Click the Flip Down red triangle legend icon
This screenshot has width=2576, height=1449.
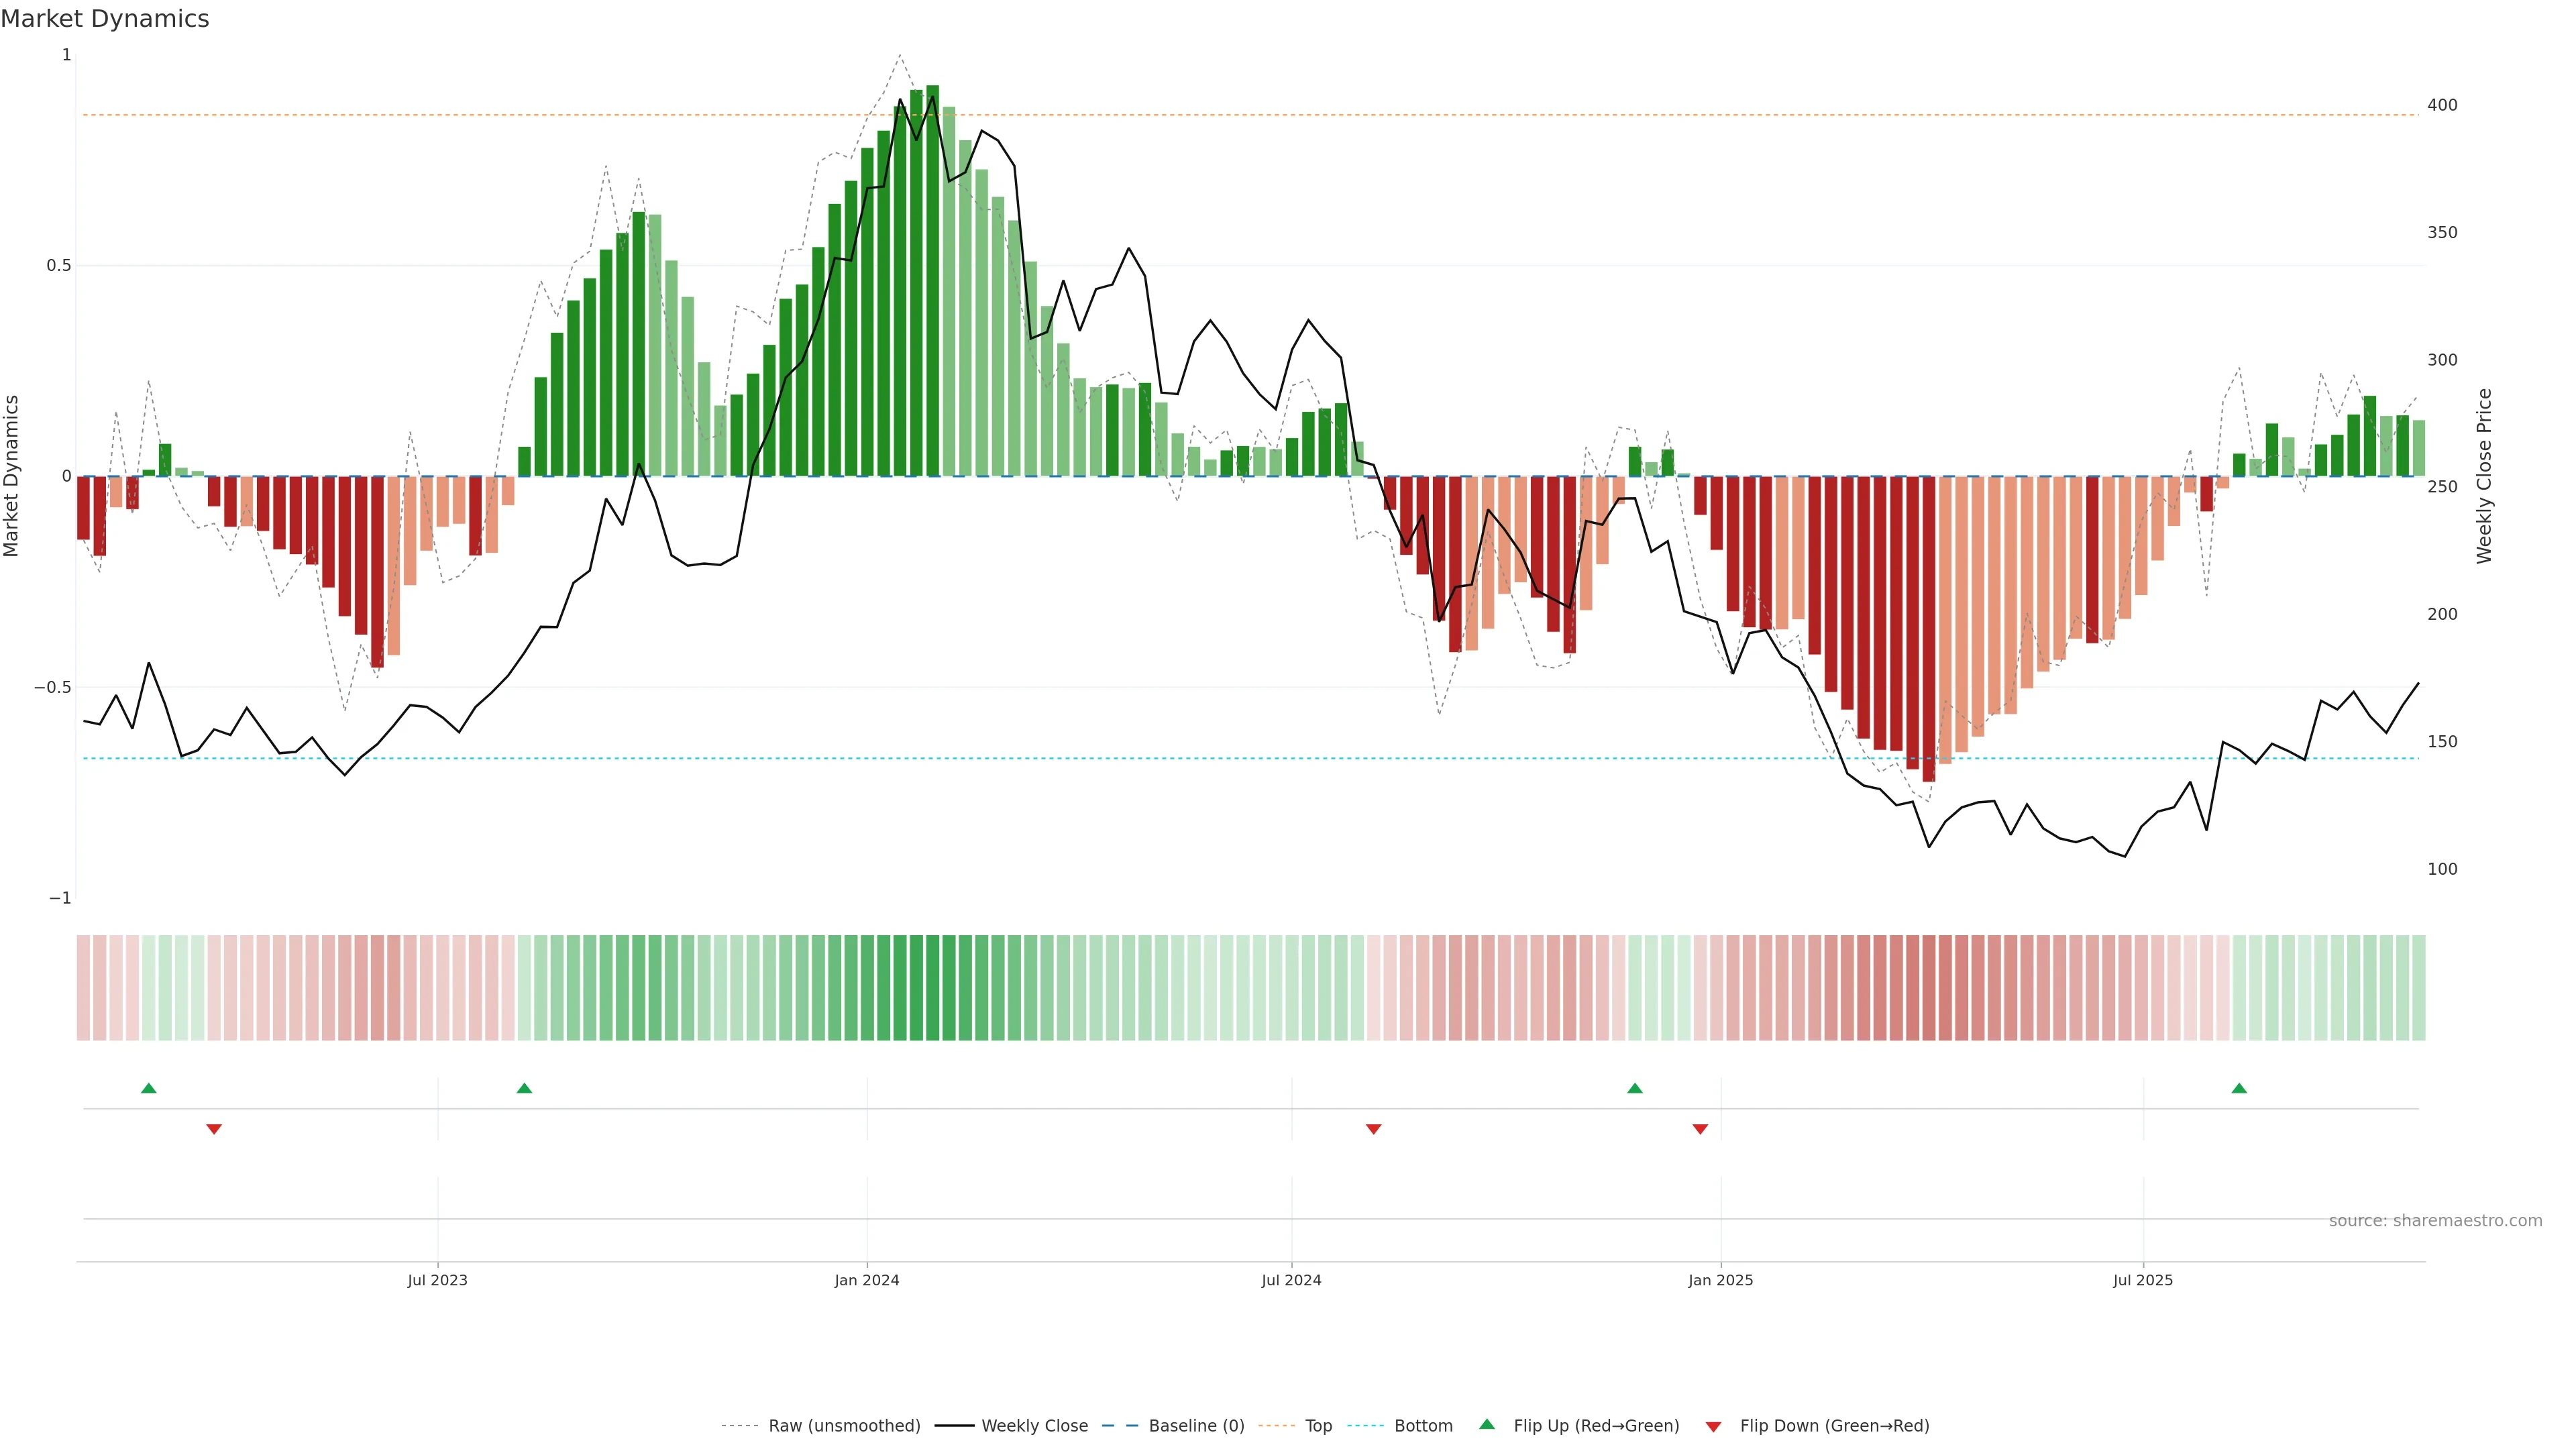tap(1713, 1426)
